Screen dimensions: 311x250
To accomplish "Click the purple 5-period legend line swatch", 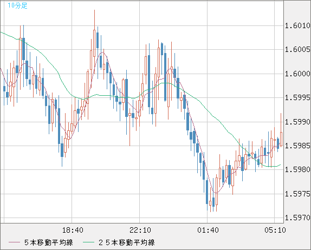I will tap(14, 242).
